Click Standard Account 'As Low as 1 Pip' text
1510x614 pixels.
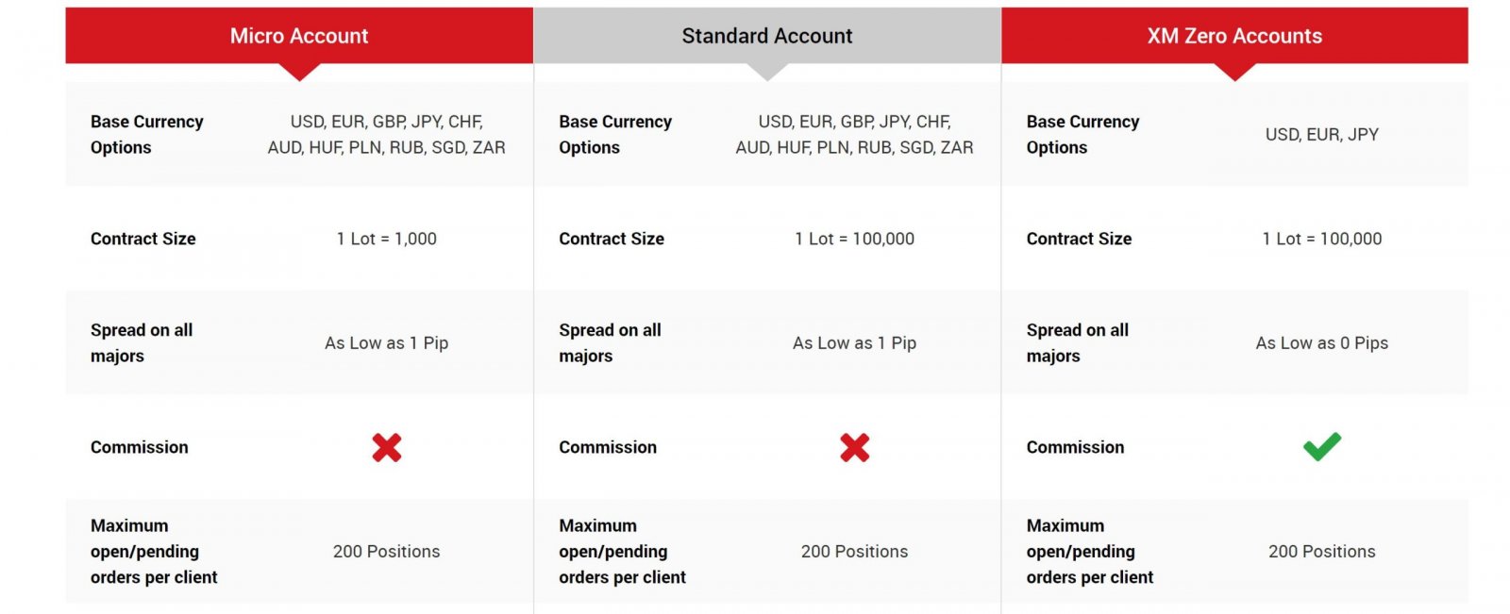(855, 343)
